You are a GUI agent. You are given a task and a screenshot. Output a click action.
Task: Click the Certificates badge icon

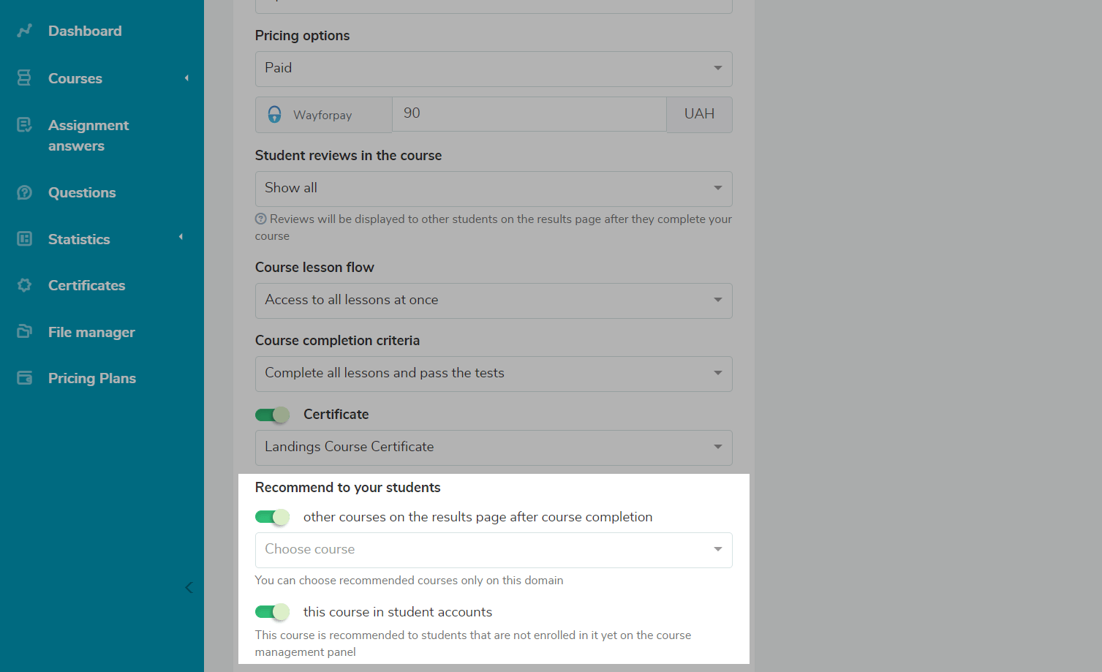pyautogui.click(x=24, y=285)
